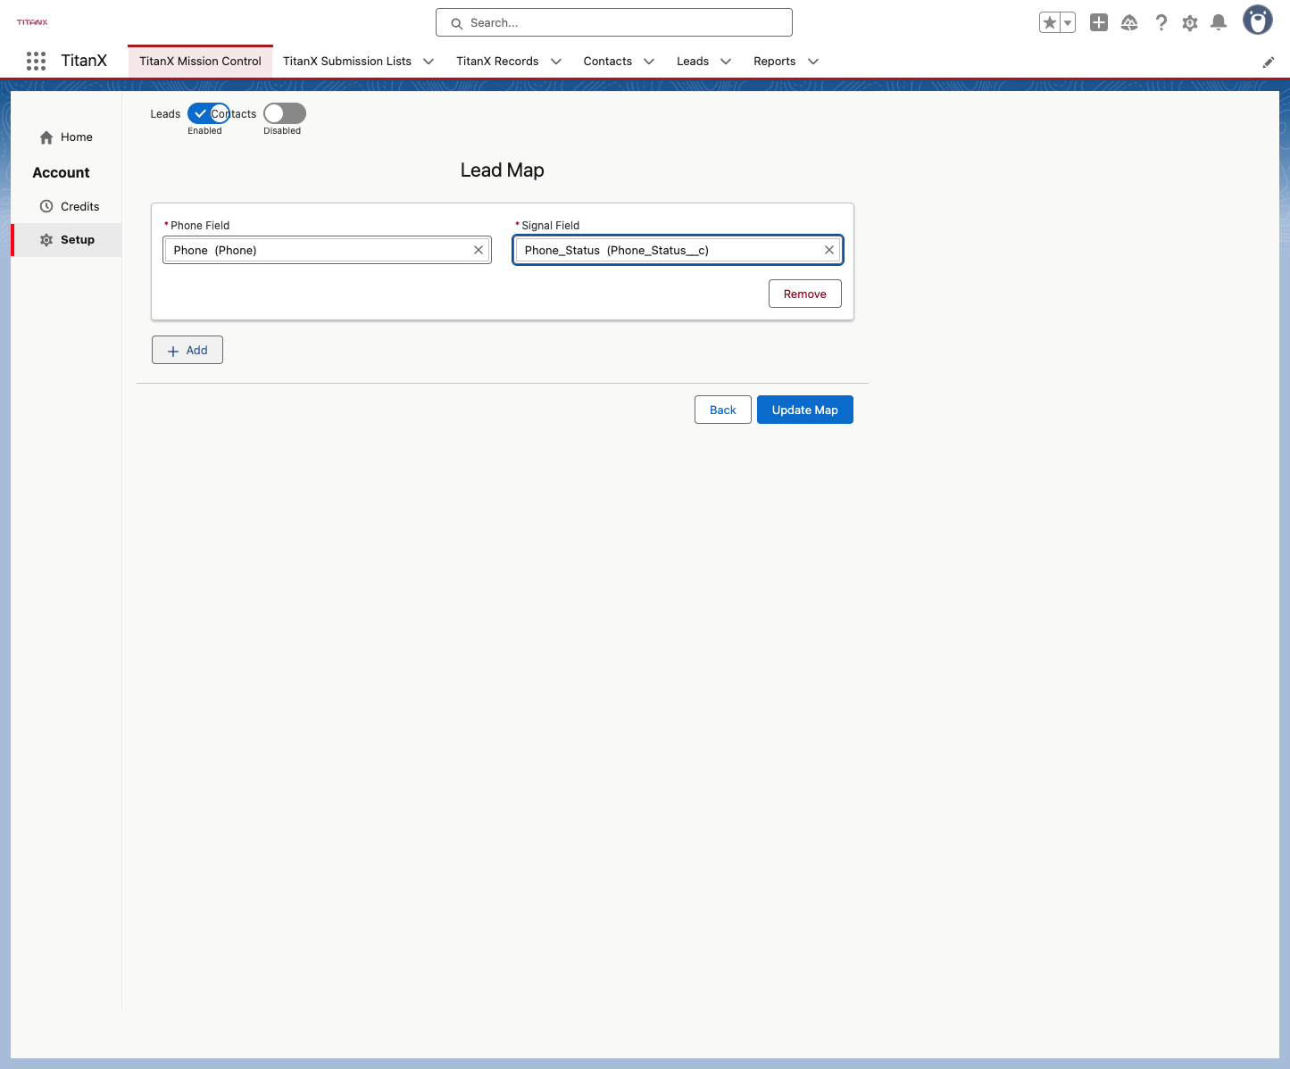Open the setup gear icon in header
Screen dimensions: 1290x1069
pyautogui.click(x=1190, y=23)
